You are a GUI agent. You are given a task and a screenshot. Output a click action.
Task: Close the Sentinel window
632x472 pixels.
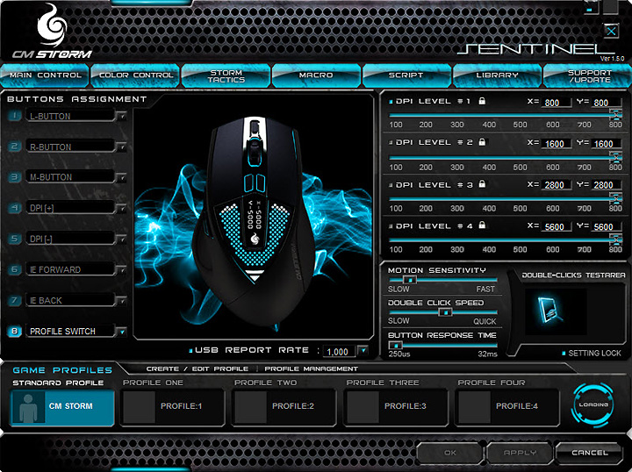point(611,31)
